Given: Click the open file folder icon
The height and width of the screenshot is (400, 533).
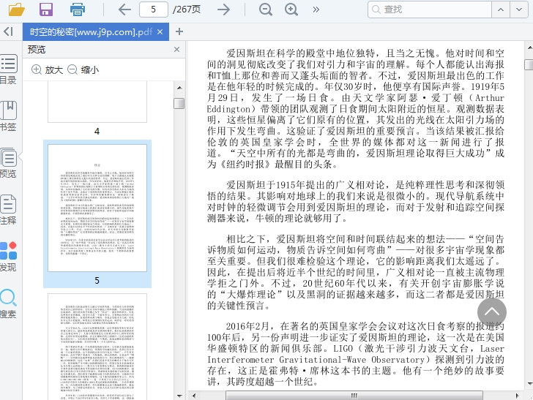Looking at the screenshot, I should click(x=15, y=10).
